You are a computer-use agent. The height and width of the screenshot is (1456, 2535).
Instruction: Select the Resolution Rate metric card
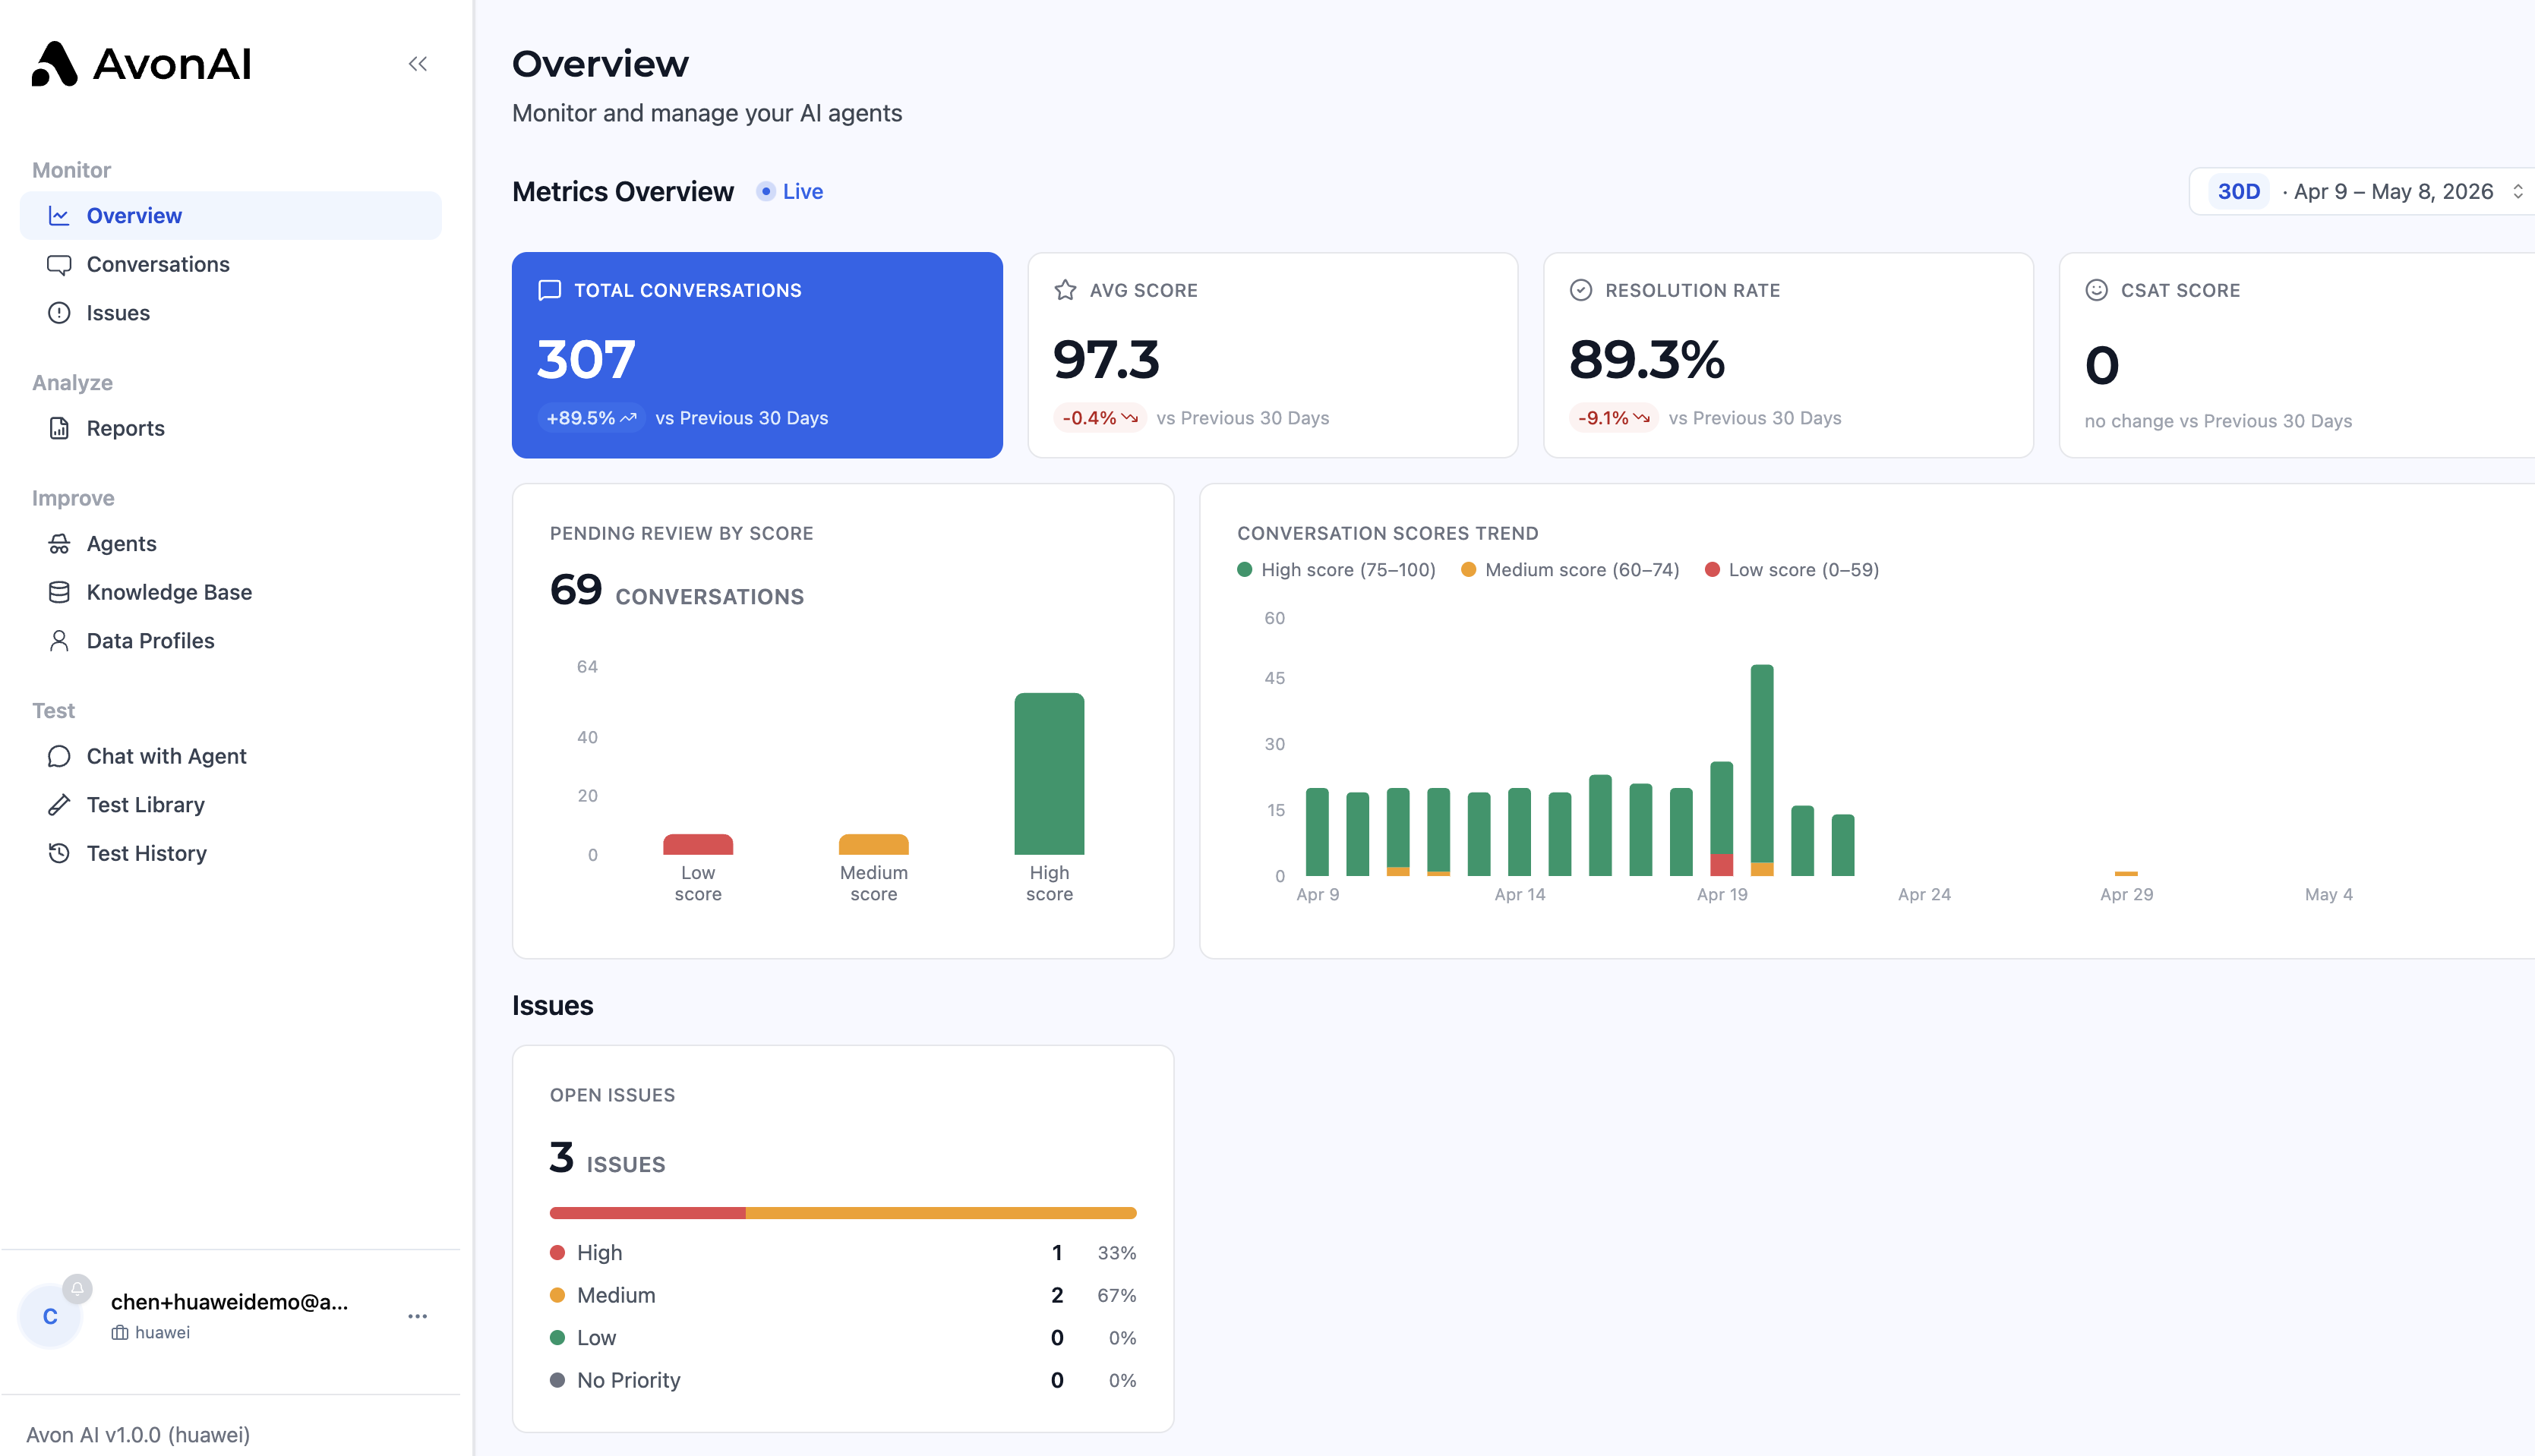coord(1788,355)
